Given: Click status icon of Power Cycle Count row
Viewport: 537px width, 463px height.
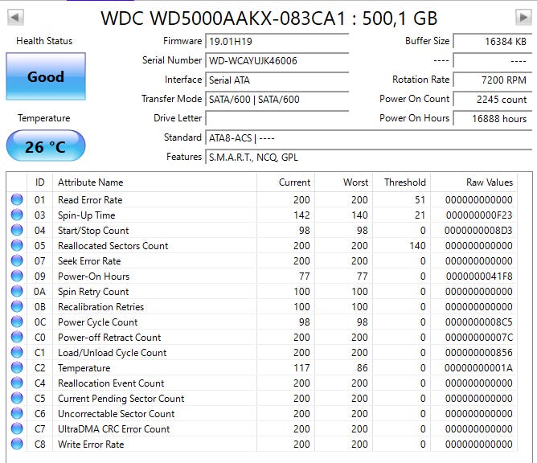Looking at the screenshot, I should pos(17,322).
